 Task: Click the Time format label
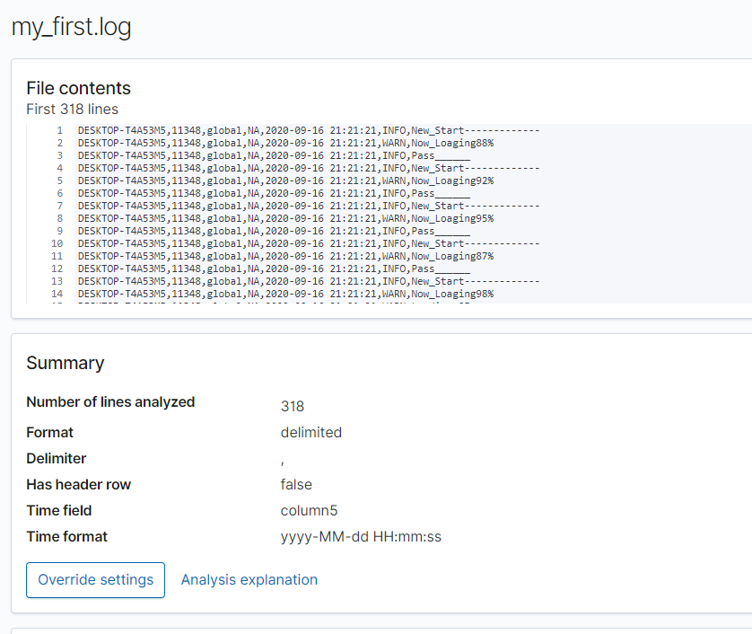(66, 537)
